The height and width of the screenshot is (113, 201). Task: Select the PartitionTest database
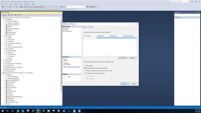pos(11,100)
